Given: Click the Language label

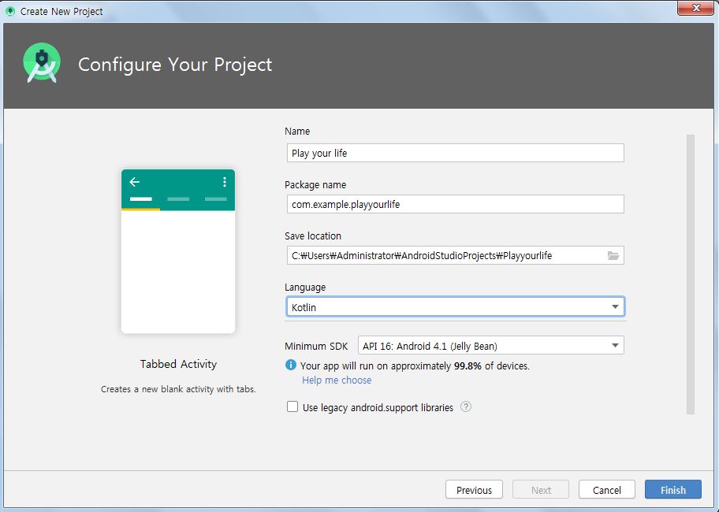Looking at the screenshot, I should (x=305, y=288).
